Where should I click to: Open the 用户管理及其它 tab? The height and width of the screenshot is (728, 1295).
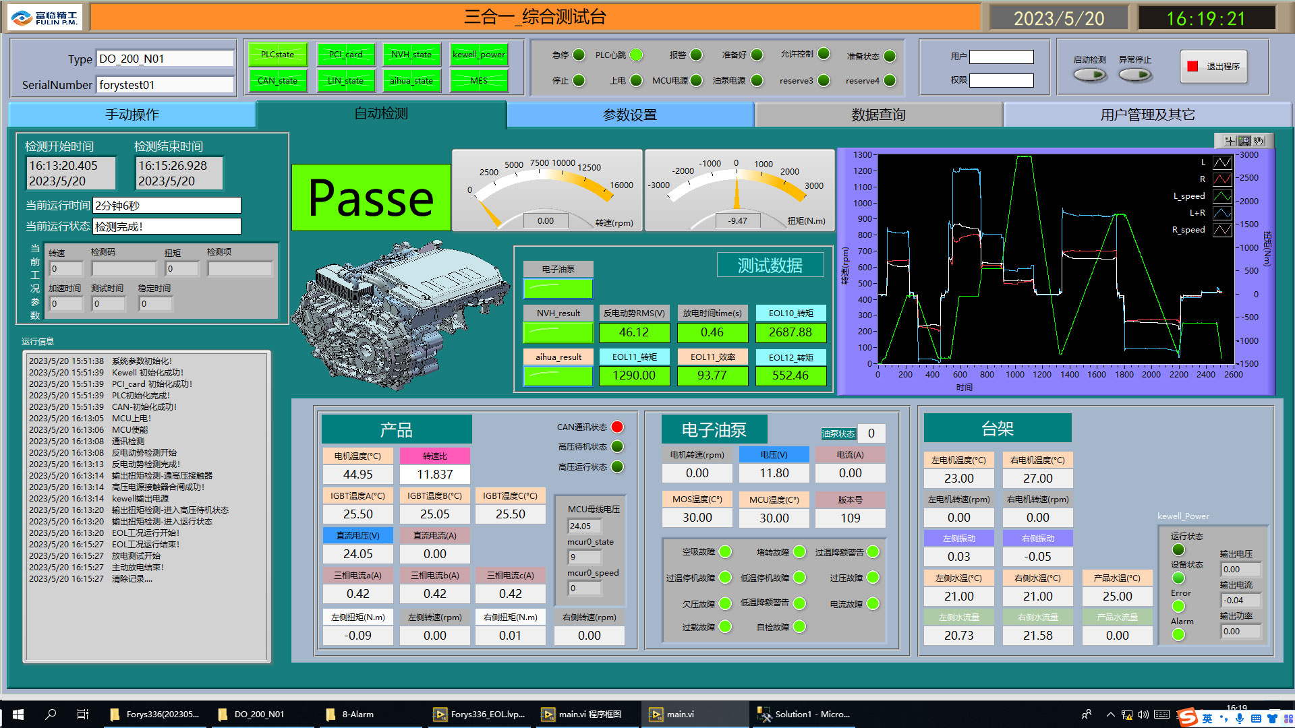pyautogui.click(x=1147, y=115)
